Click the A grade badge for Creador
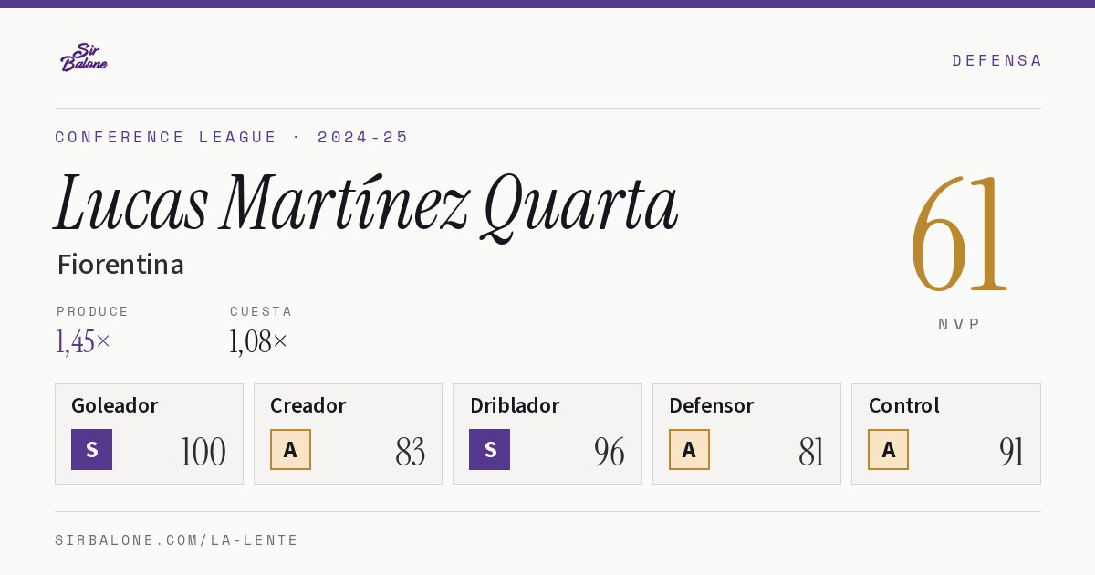The image size is (1095, 575). pyautogui.click(x=290, y=449)
